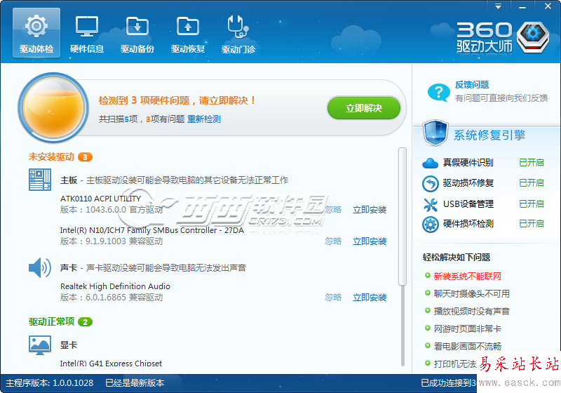
Task: Click the 驱动损坏修复 circular arrow icon
Action: [x=430, y=184]
